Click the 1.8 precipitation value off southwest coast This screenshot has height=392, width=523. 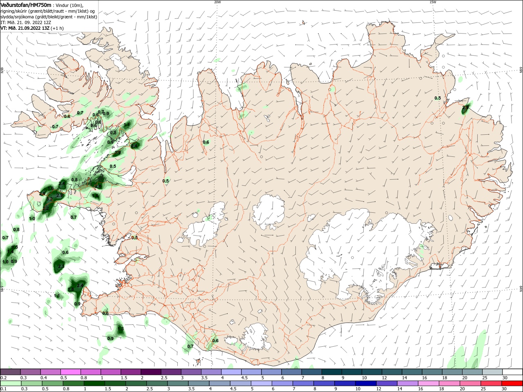[71, 289]
